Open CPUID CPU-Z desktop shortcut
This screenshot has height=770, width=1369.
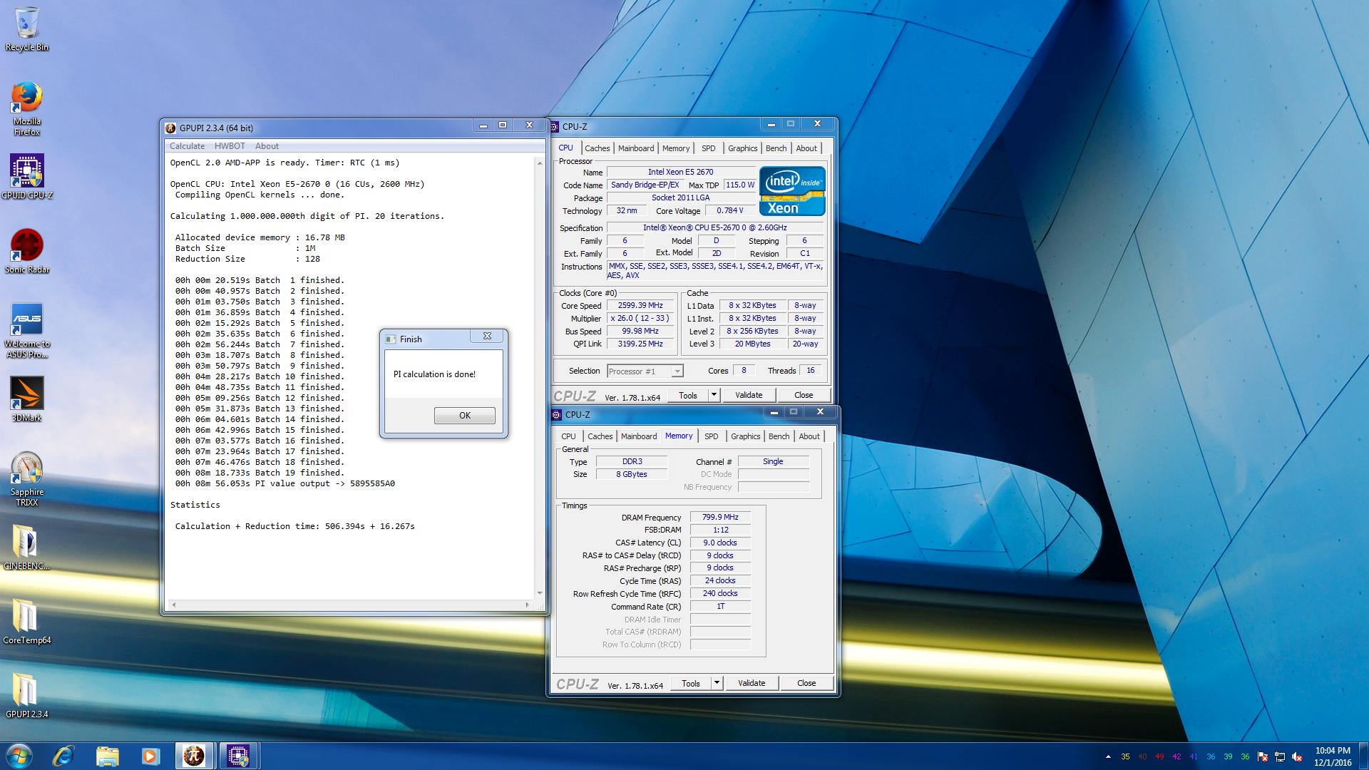click(x=27, y=177)
